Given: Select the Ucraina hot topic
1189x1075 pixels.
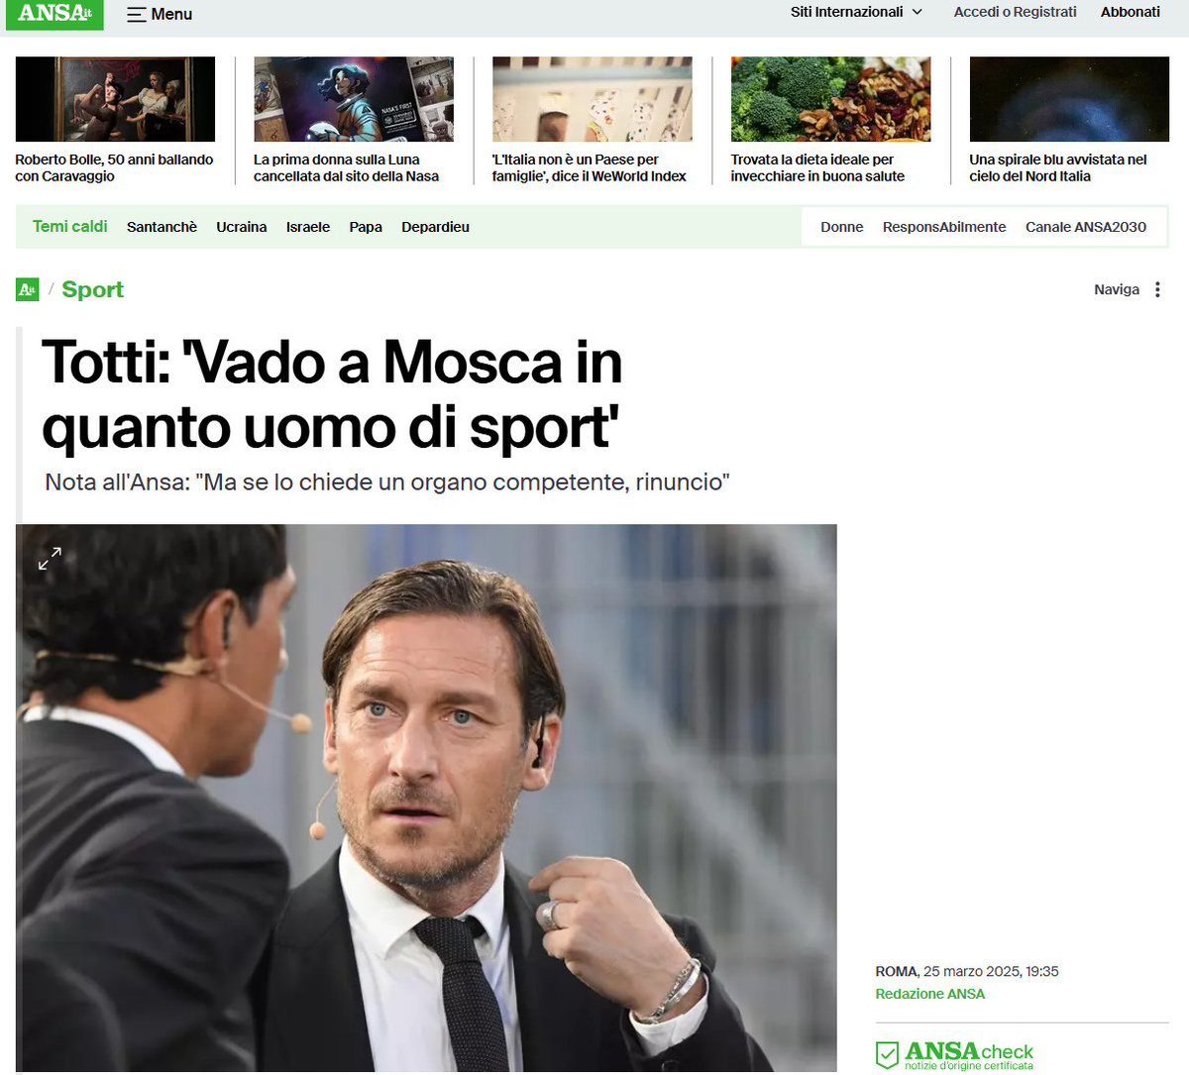Looking at the screenshot, I should [x=242, y=227].
